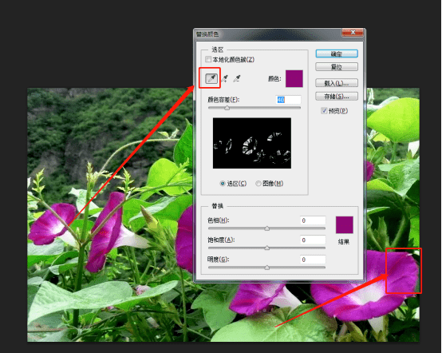Image resolution: width=442 pixels, height=353 pixels.
Task: Click the 色相 hue slider handle
Action: click(x=267, y=228)
